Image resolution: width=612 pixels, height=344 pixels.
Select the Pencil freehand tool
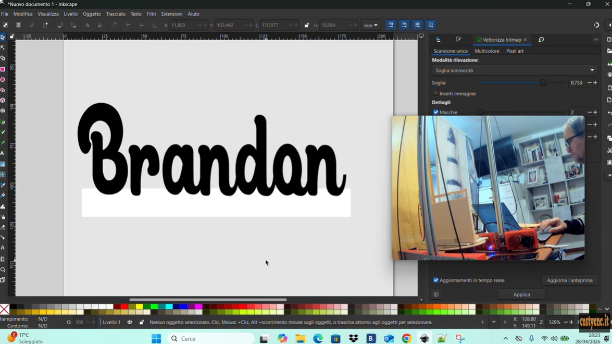(3, 132)
